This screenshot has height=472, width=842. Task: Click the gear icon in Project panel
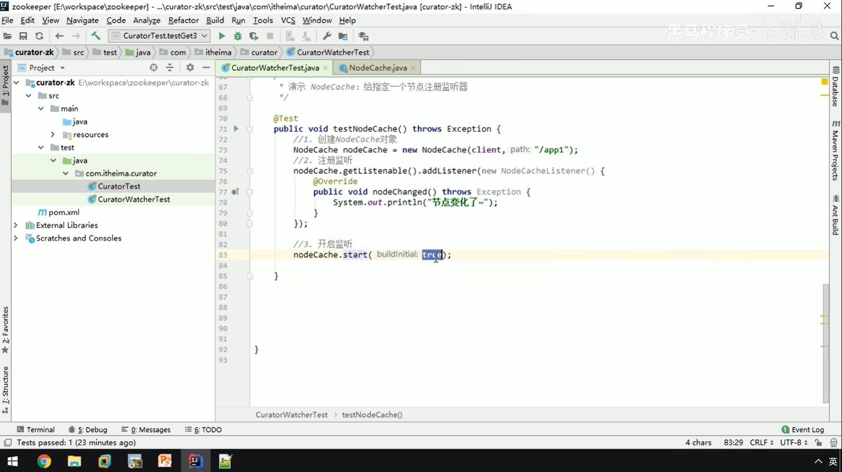point(190,68)
